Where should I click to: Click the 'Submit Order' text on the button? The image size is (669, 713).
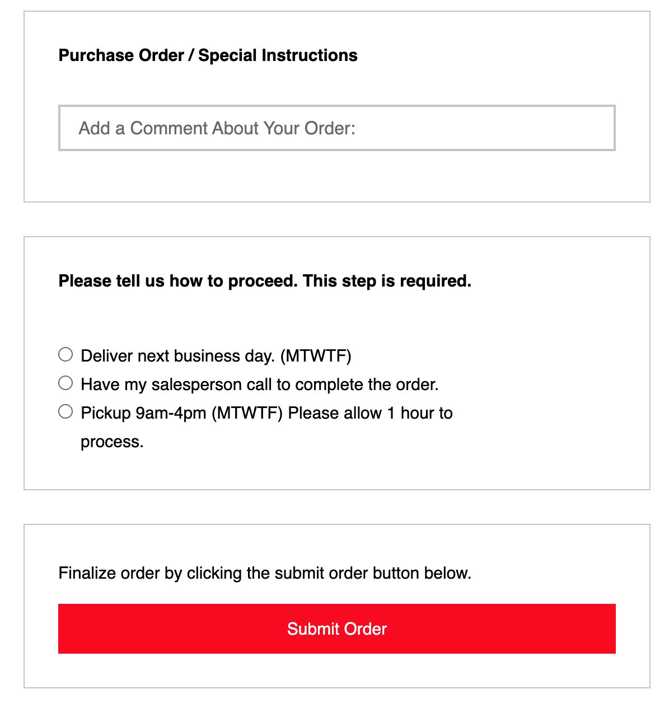(x=337, y=628)
